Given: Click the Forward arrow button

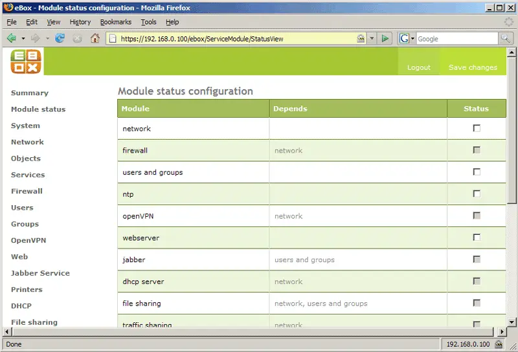Looking at the screenshot, I should click(35, 38).
